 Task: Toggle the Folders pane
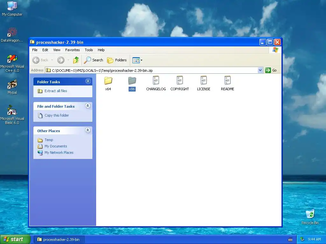(x=117, y=60)
